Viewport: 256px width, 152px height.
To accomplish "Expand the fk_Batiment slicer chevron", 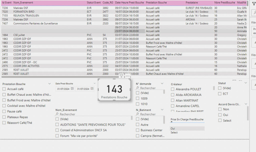I will pos(162,110).
